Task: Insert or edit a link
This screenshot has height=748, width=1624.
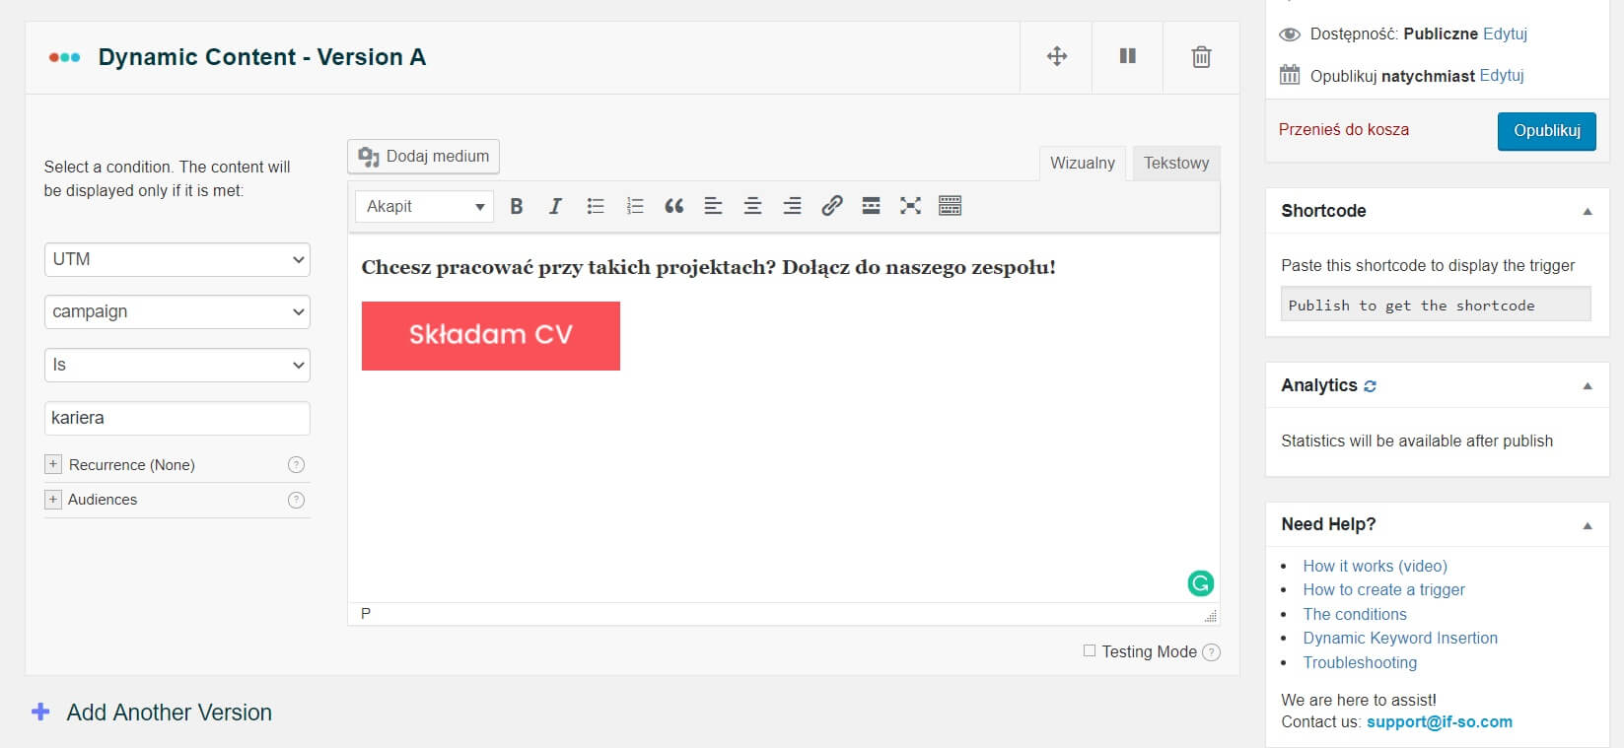Action: pyautogui.click(x=831, y=206)
